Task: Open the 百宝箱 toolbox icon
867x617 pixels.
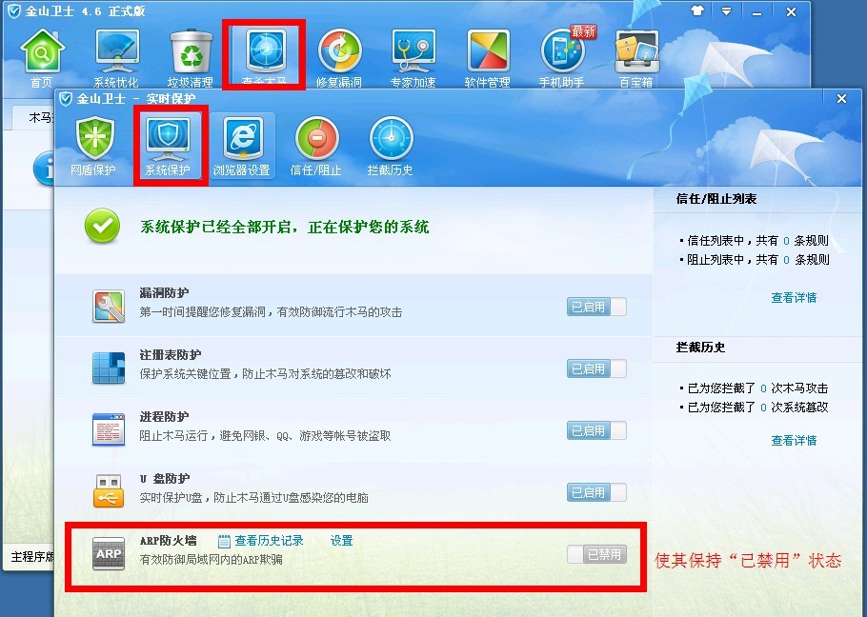Action: click(636, 58)
